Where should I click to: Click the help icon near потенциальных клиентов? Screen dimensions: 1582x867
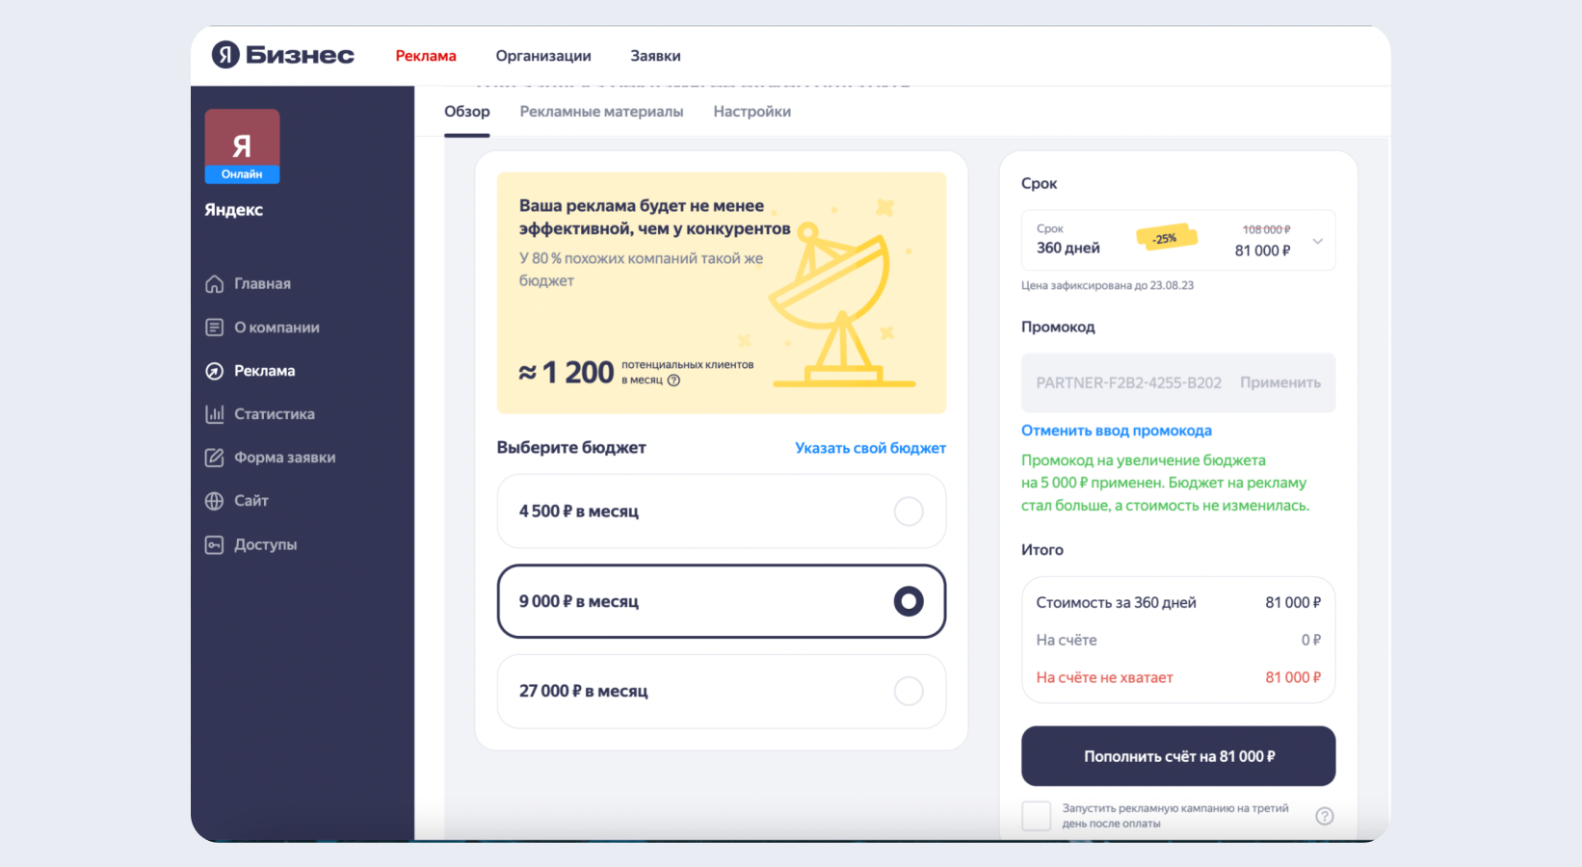(x=673, y=381)
